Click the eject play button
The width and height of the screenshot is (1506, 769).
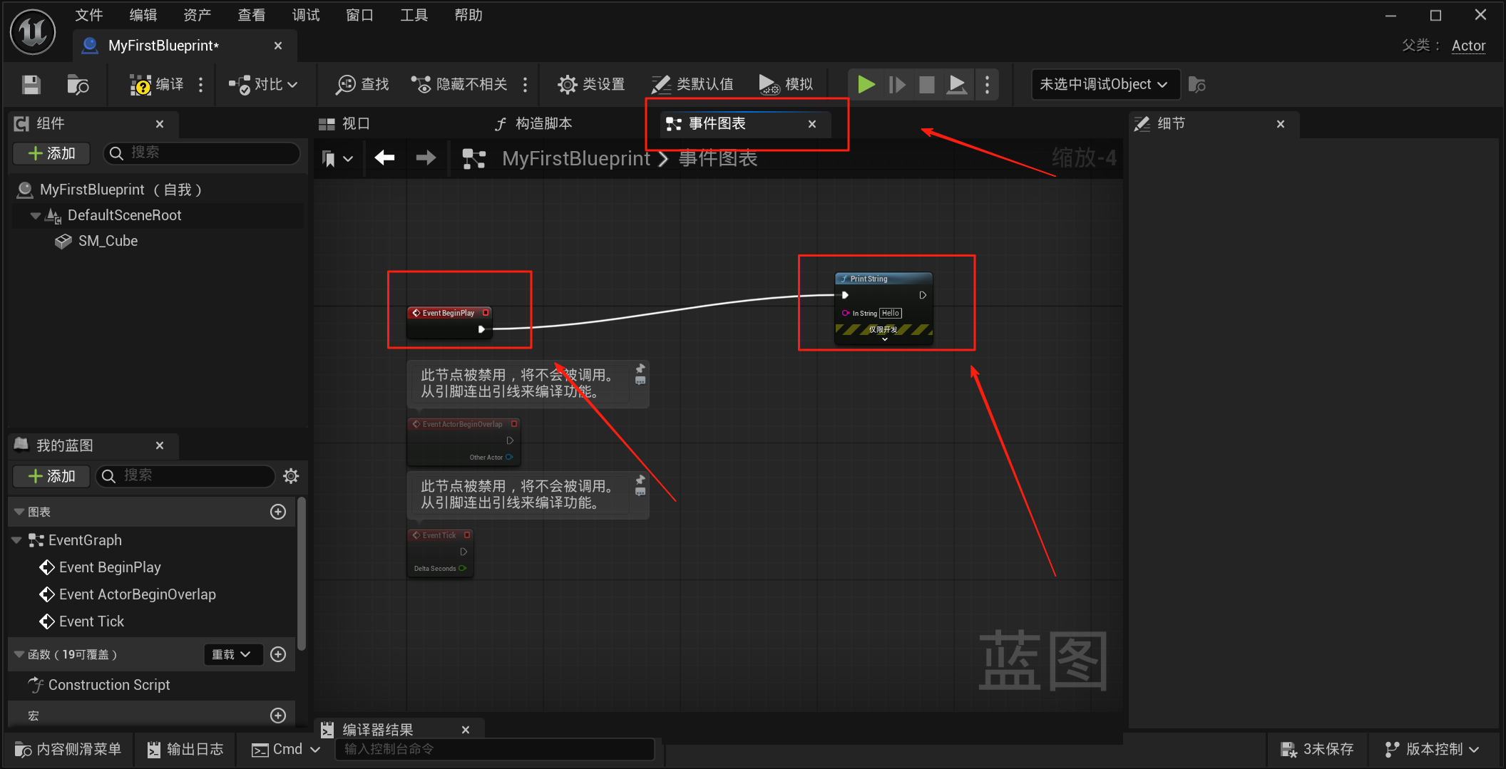click(956, 85)
